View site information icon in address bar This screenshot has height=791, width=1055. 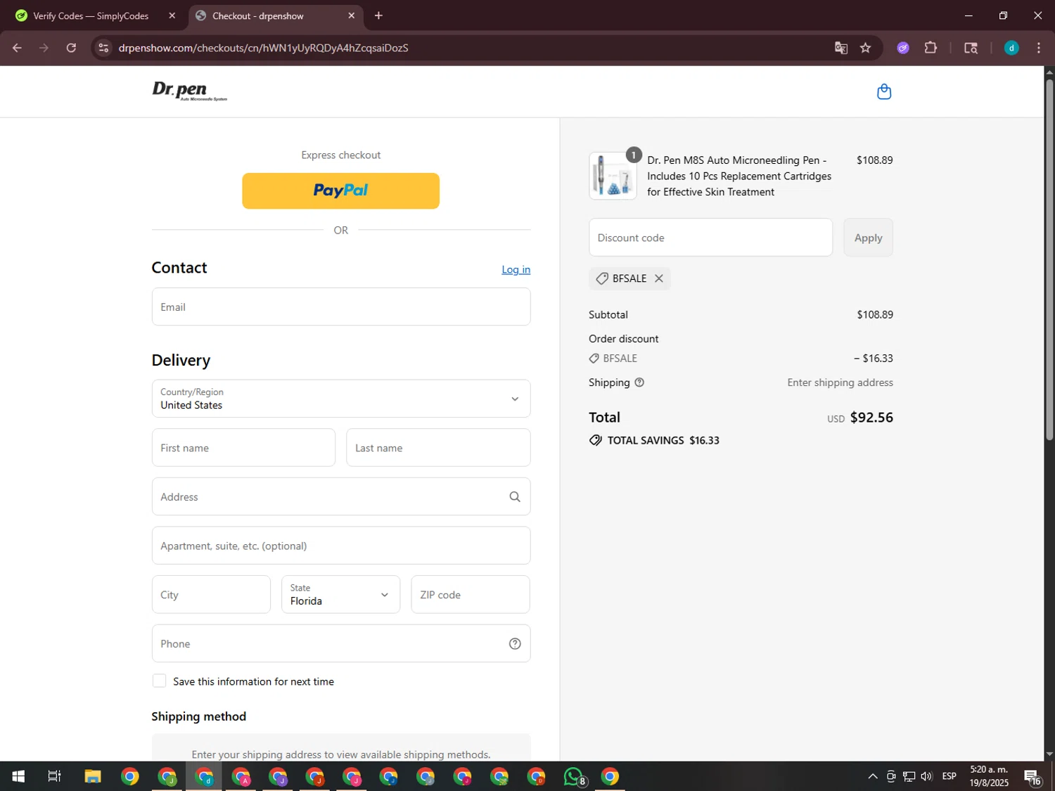coord(103,48)
